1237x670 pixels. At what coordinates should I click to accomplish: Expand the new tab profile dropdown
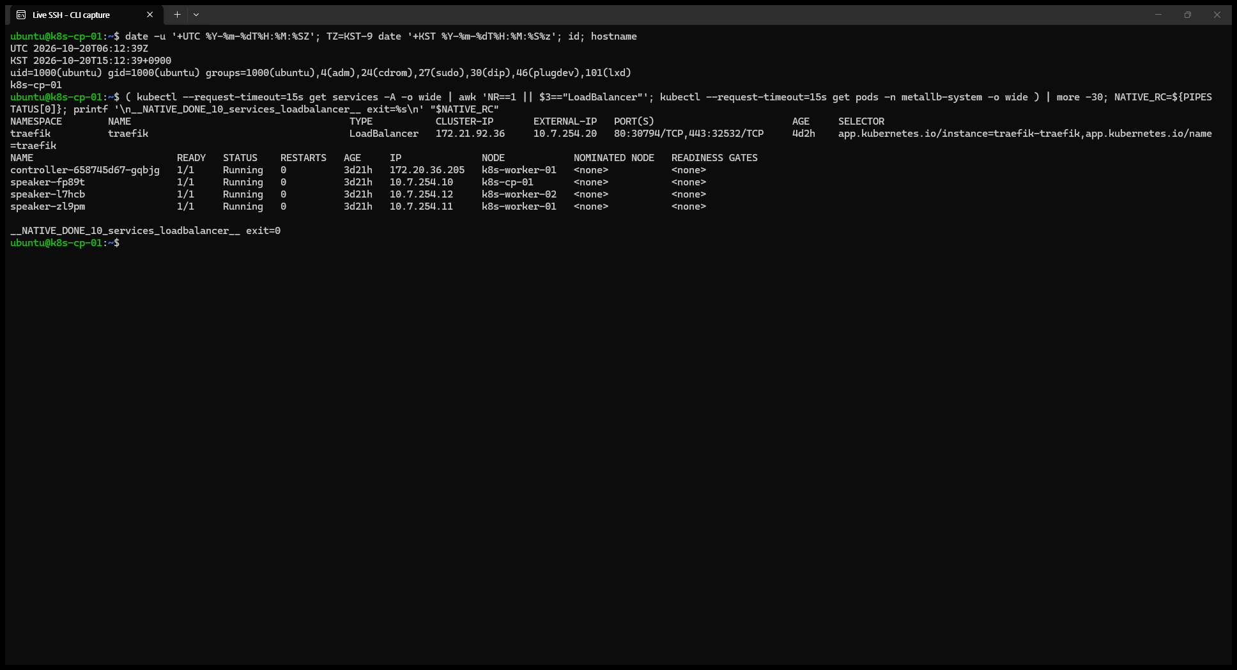(x=196, y=15)
